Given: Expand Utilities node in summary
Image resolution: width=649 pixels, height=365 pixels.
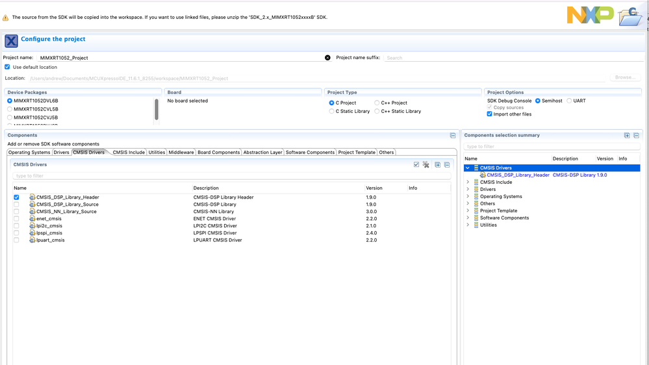Looking at the screenshot, I should (468, 225).
